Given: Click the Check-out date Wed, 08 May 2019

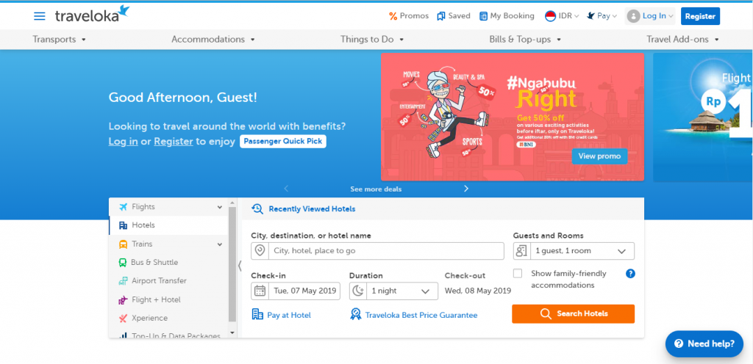Looking at the screenshot, I should [x=477, y=290].
